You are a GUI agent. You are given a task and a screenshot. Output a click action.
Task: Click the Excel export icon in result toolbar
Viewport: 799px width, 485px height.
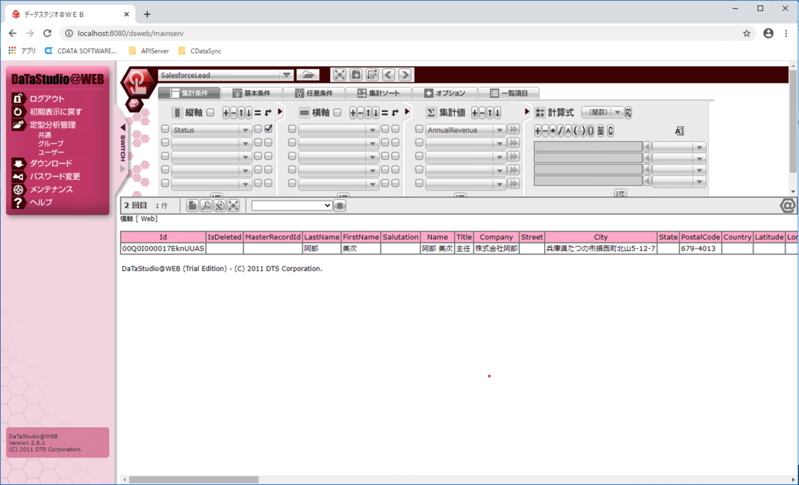point(219,206)
